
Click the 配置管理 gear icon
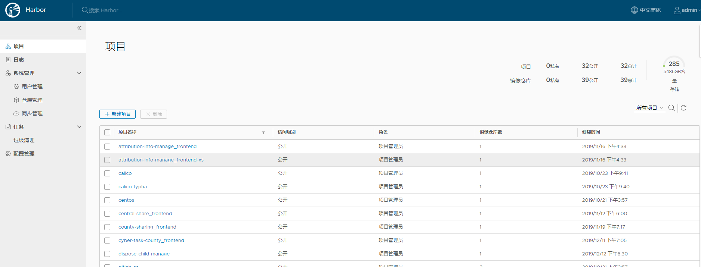(8, 154)
